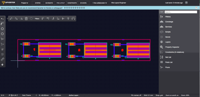Rotate selection counter-clockwise

11,19
